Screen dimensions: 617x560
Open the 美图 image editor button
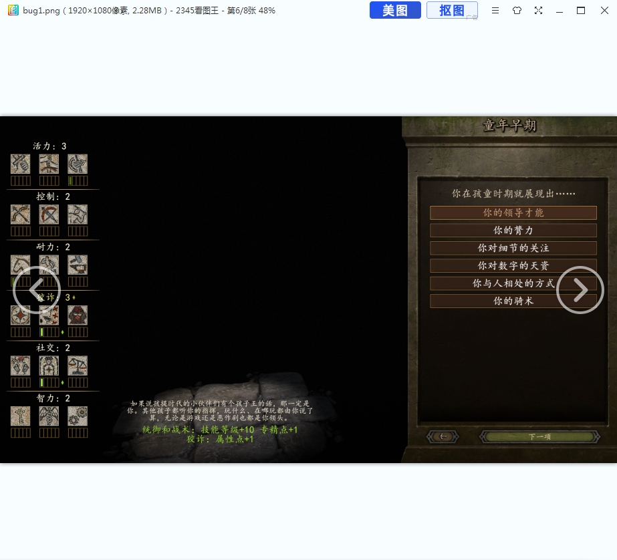tap(395, 10)
